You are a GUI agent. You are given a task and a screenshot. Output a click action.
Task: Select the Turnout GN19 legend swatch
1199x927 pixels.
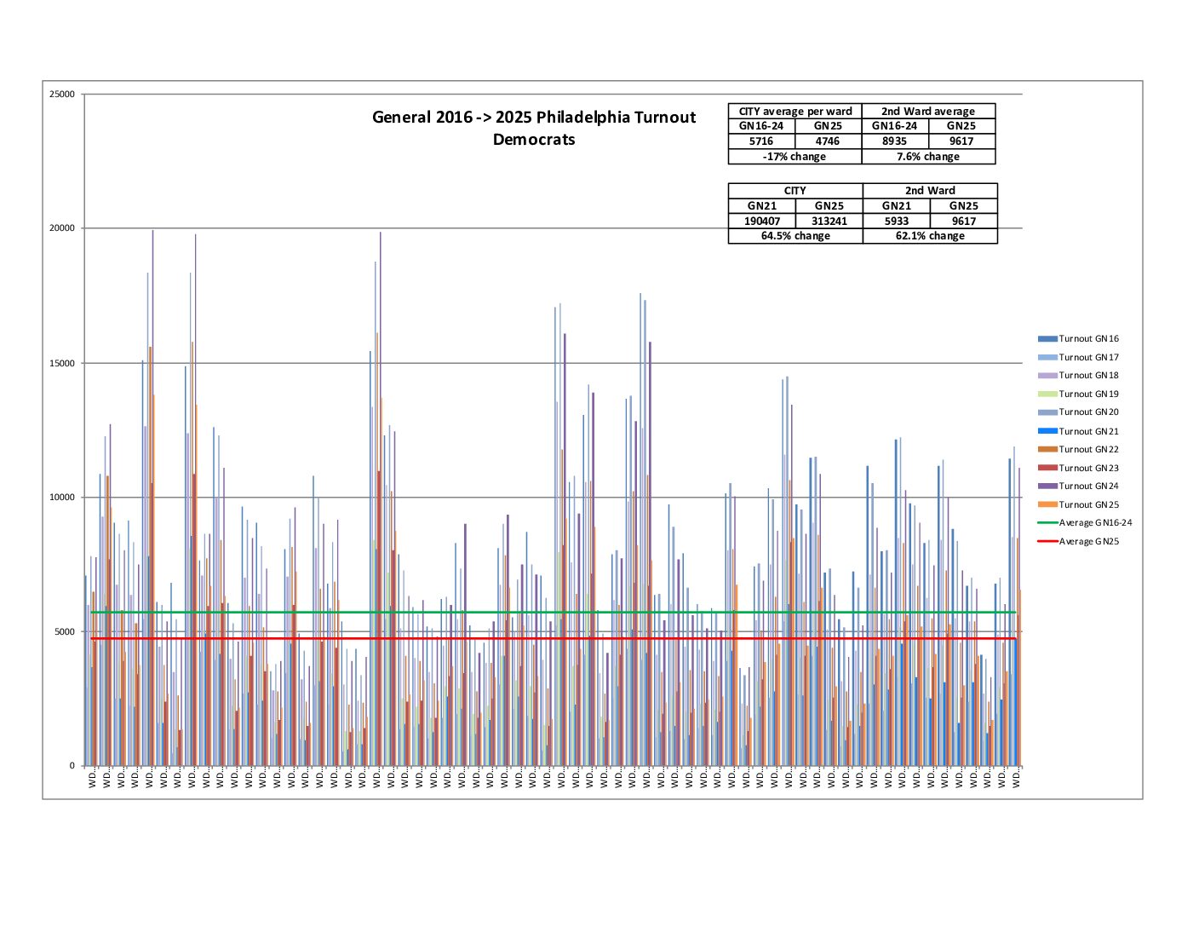pyautogui.click(x=1047, y=394)
